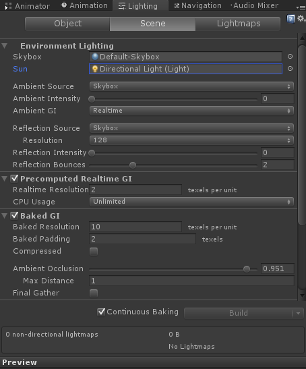Click the Max Distance input field
Viewport: 306px width, 369px height.
[x=191, y=281]
